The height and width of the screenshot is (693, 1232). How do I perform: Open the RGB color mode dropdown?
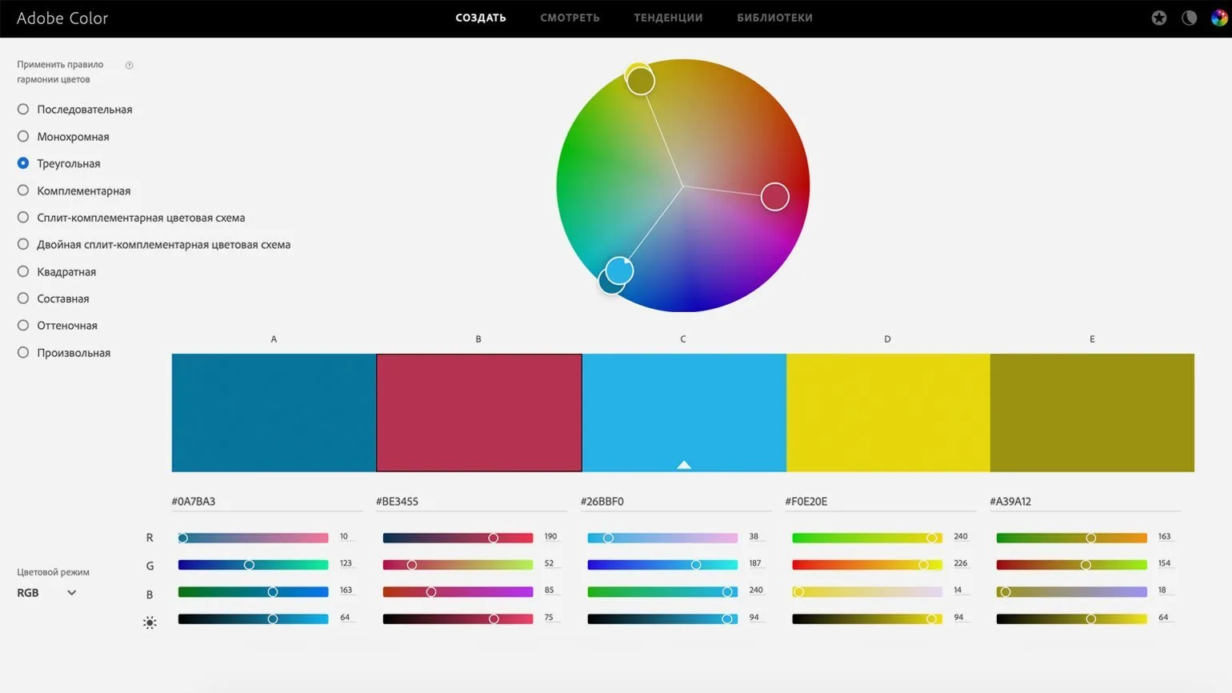[x=46, y=593]
